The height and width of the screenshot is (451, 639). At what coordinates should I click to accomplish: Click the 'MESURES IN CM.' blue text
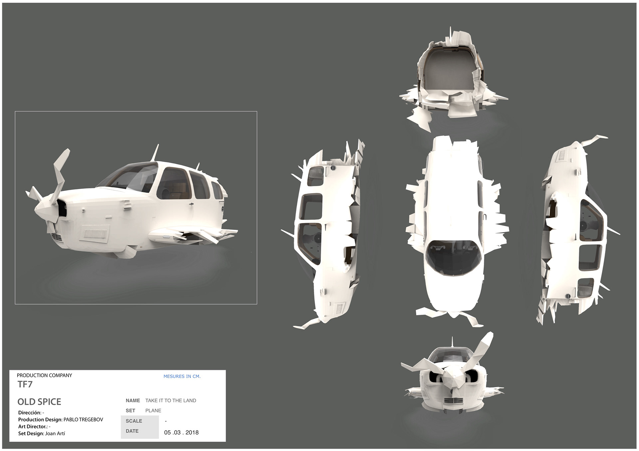[x=182, y=376]
